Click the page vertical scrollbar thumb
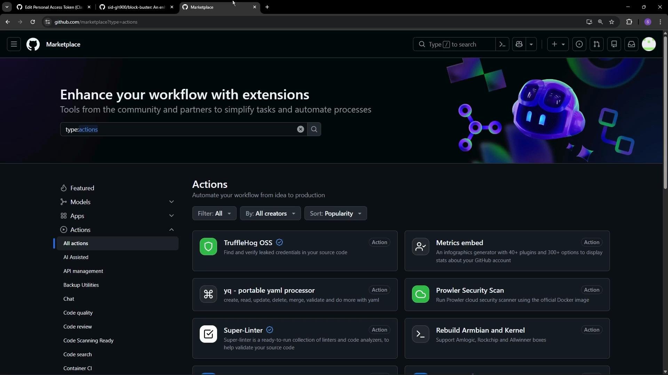Image resolution: width=668 pixels, height=375 pixels. tap(665, 112)
